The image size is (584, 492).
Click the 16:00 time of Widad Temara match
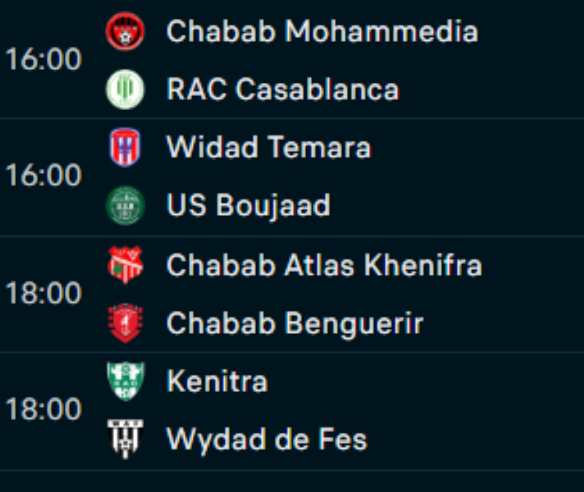(44, 176)
